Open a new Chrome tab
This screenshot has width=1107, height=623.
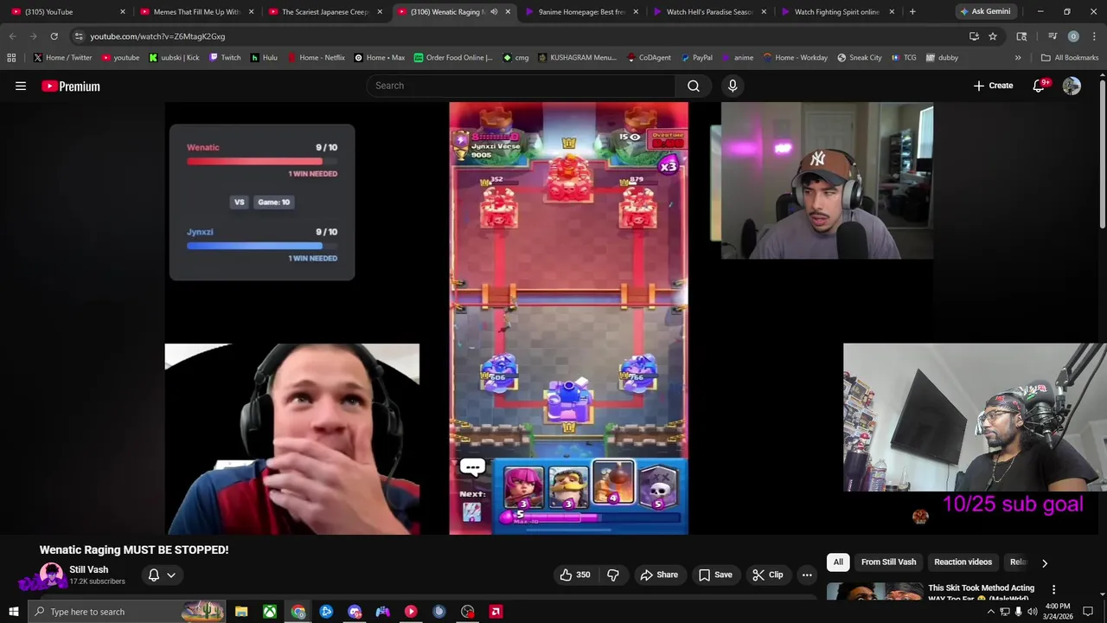tap(912, 12)
